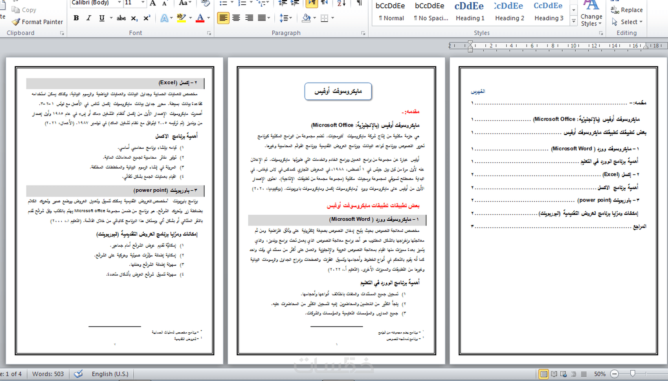Click the 50% zoom level
668x381 pixels.
tap(600, 374)
